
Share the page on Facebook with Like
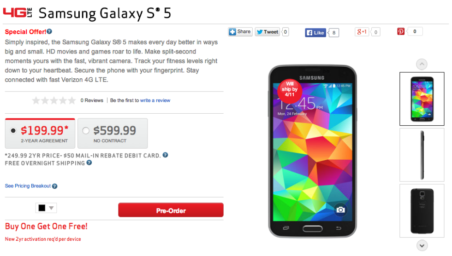point(315,33)
